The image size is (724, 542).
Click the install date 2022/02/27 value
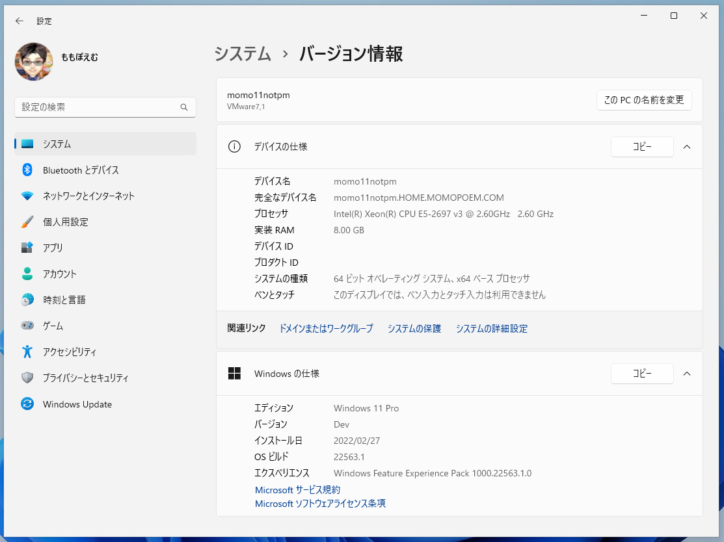(356, 441)
